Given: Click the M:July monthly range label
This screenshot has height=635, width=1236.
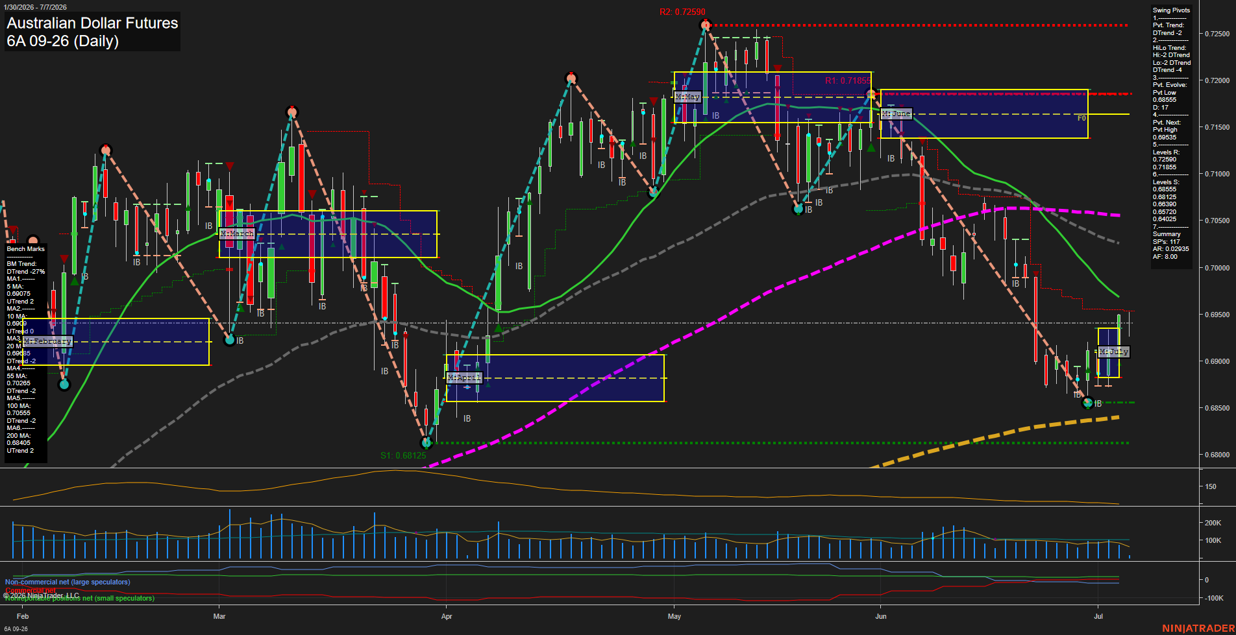Looking at the screenshot, I should [x=1114, y=352].
